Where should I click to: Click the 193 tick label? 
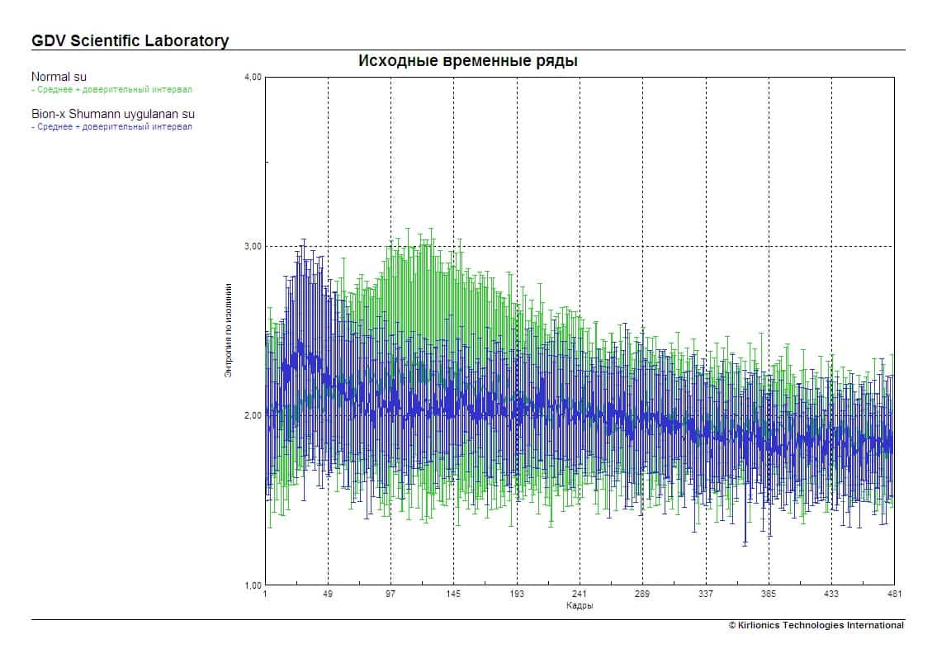pos(517,594)
